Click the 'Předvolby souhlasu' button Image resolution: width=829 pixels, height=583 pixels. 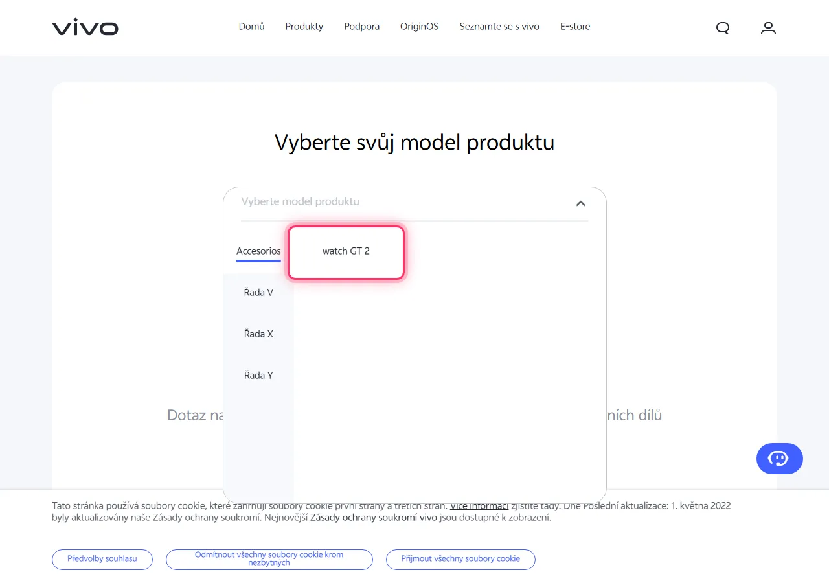[102, 559]
